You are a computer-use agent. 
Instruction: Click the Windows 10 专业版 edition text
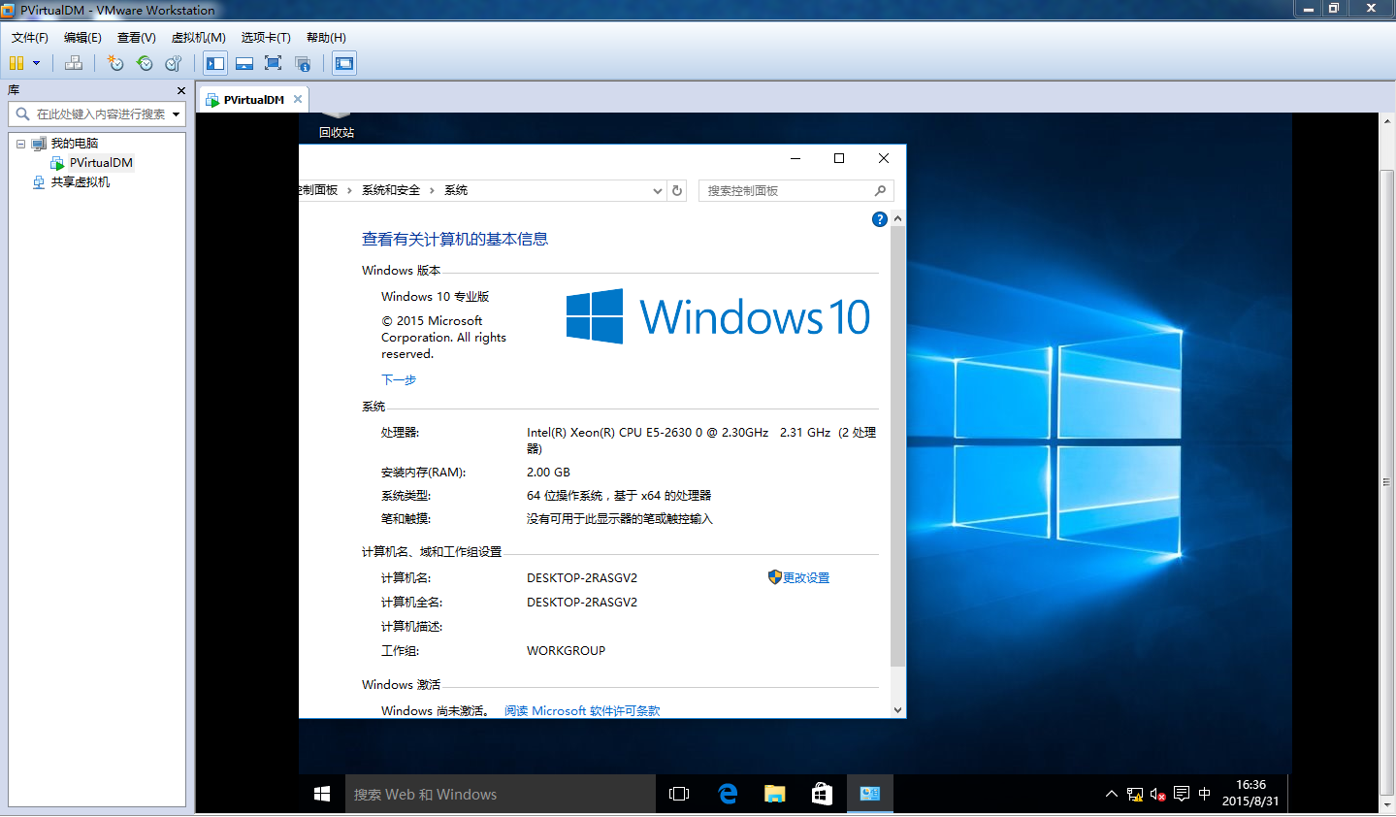point(435,297)
